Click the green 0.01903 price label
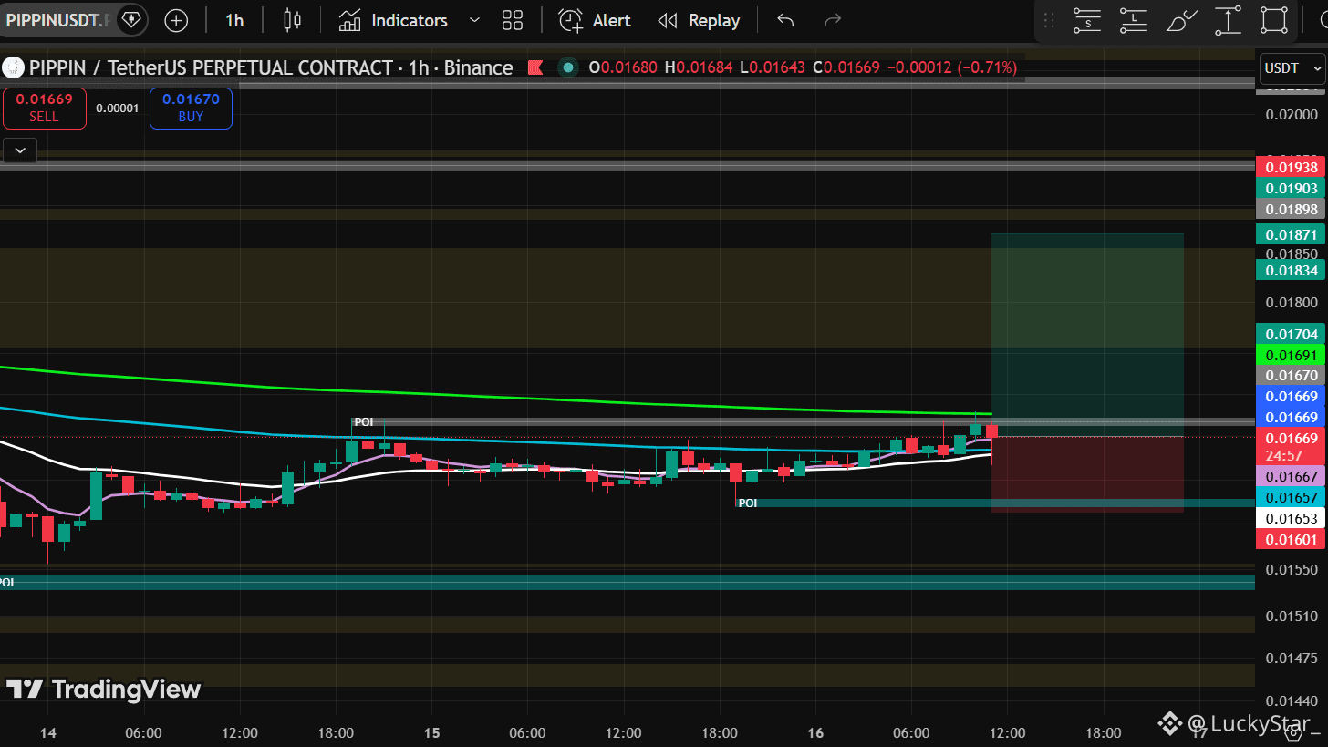The image size is (1328, 747). [1291, 188]
